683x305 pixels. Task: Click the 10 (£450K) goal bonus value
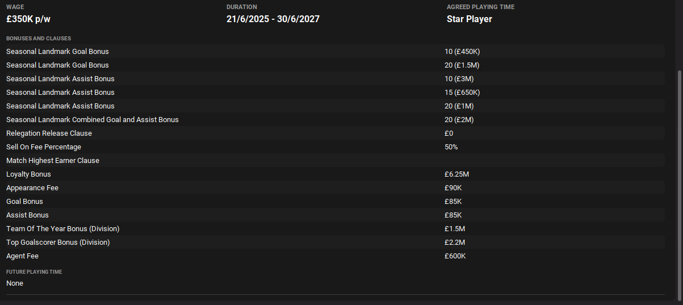coord(462,52)
